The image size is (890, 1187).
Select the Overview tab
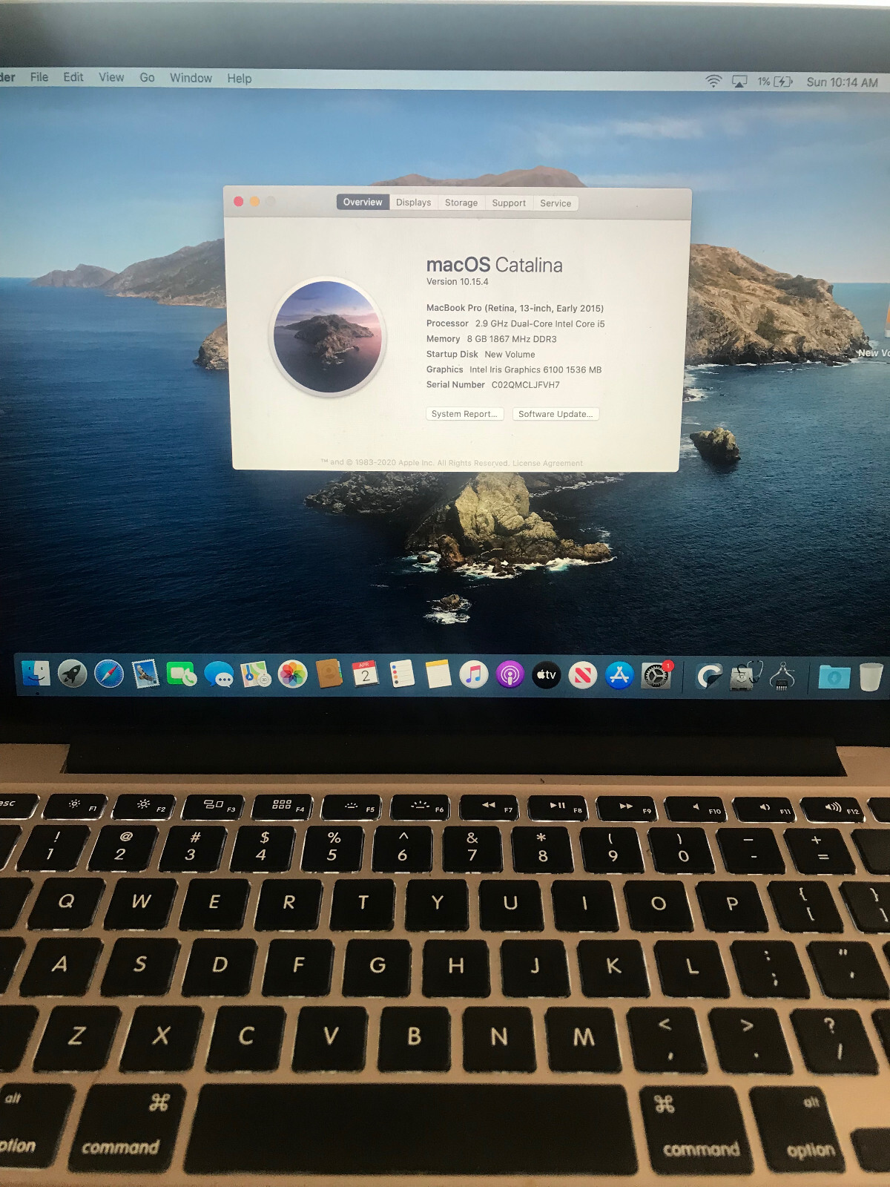point(363,202)
